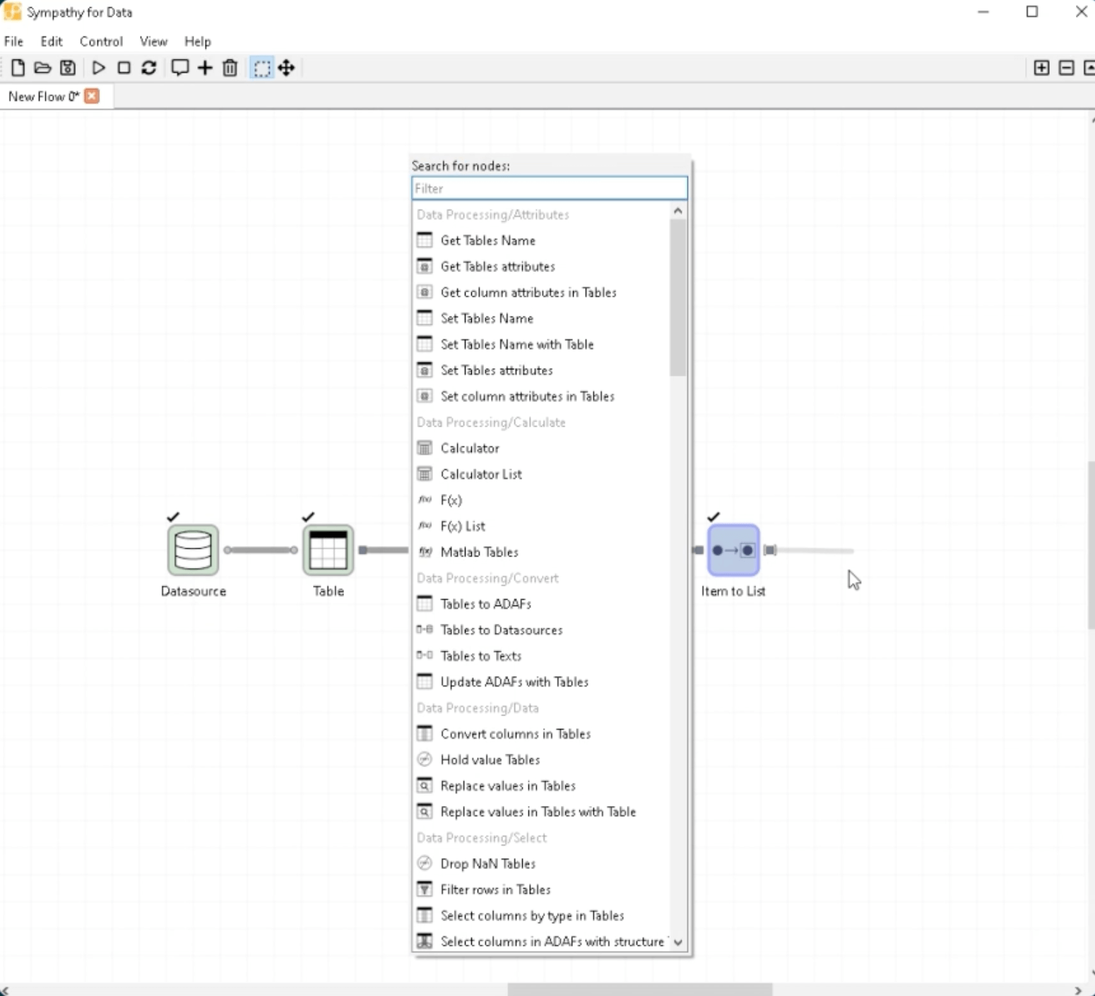Pick Convert columns in Tables
1095x996 pixels.
pyautogui.click(x=541, y=734)
